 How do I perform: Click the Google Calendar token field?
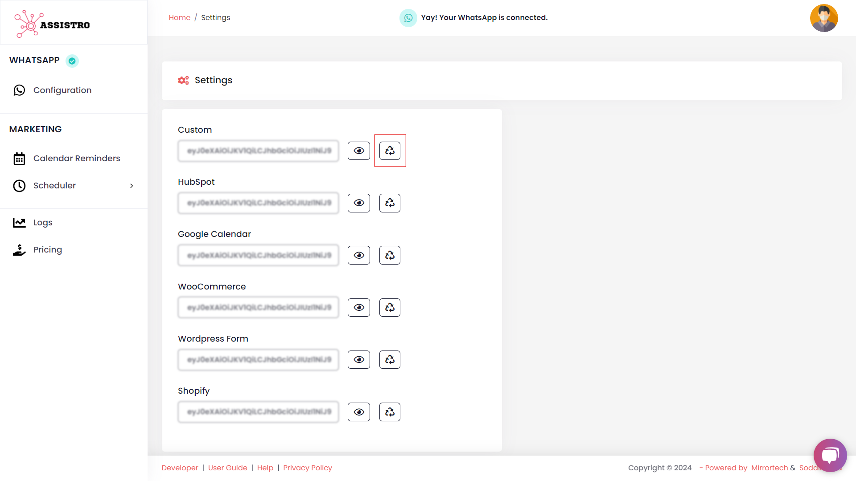pyautogui.click(x=258, y=255)
